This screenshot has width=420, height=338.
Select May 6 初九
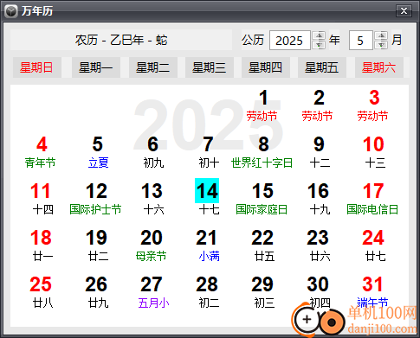pyautogui.click(x=153, y=152)
